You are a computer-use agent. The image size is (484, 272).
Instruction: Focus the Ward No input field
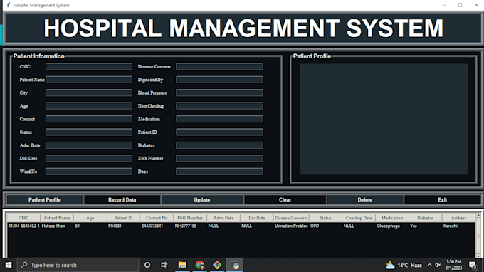coord(89,172)
